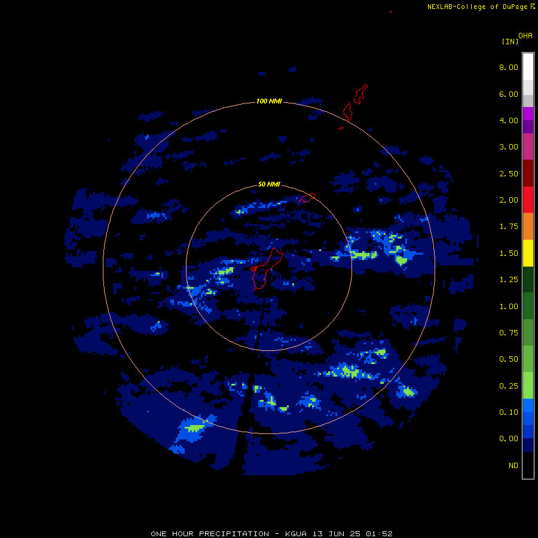Viewport: 538px width, 538px height.
Task: Click the [IN] units label
Action: coord(510,41)
